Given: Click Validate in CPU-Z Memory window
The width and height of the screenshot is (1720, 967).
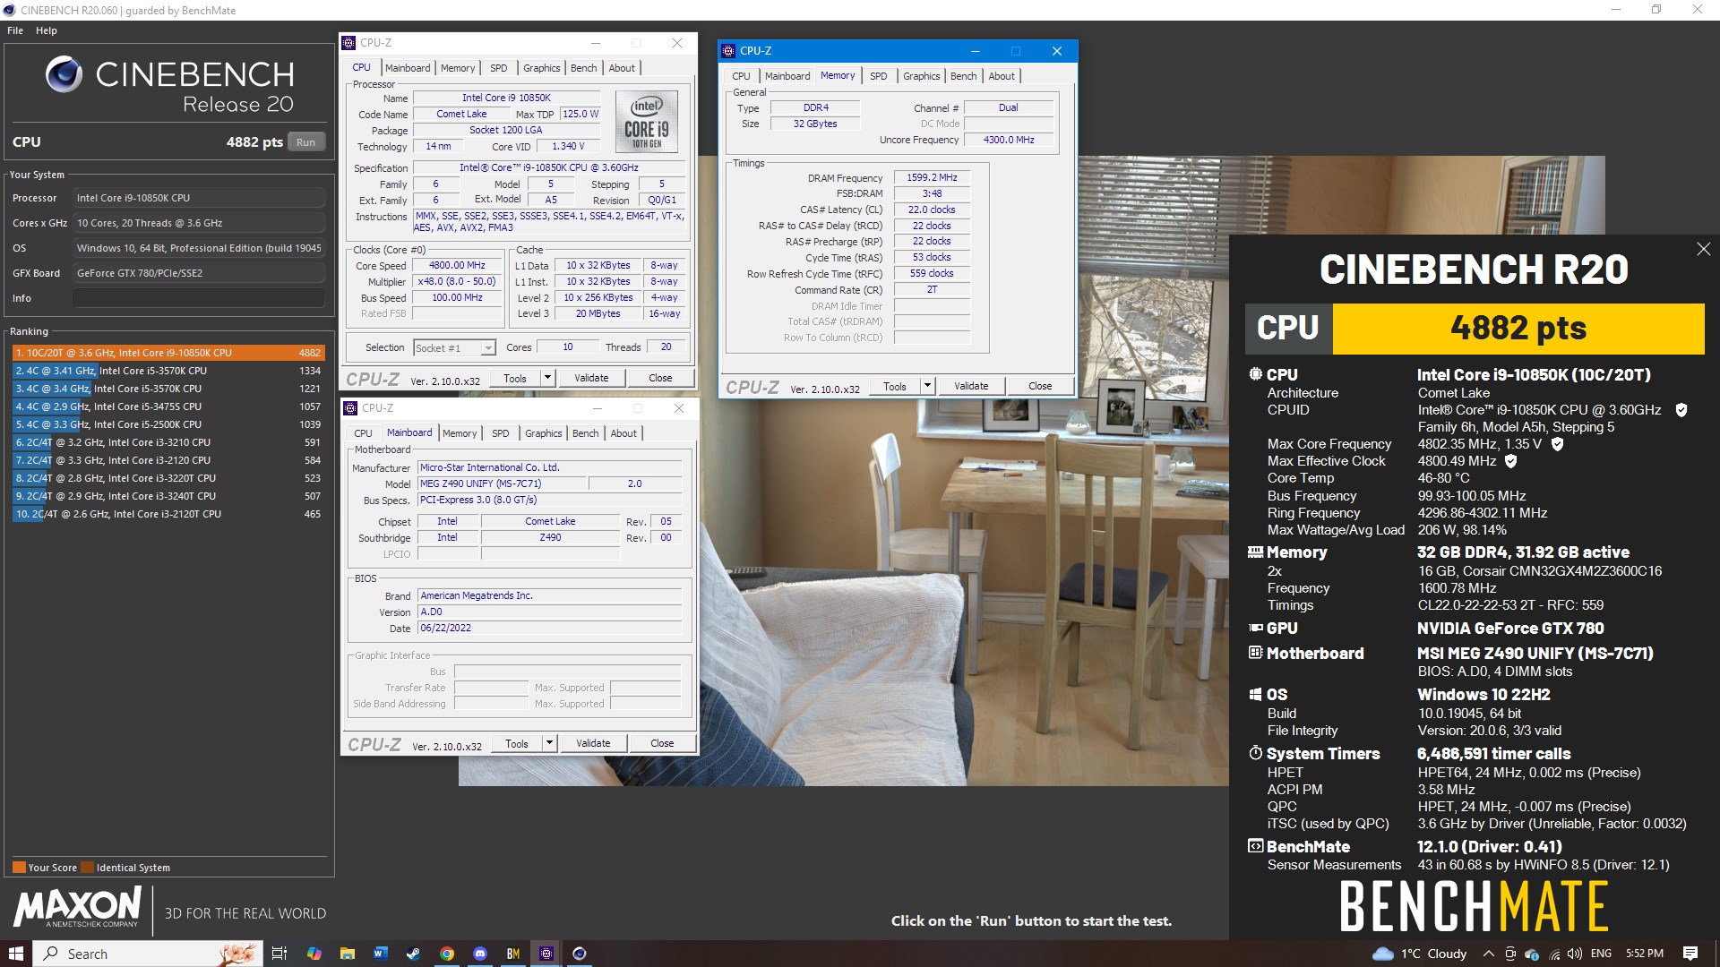Looking at the screenshot, I should click(x=971, y=386).
